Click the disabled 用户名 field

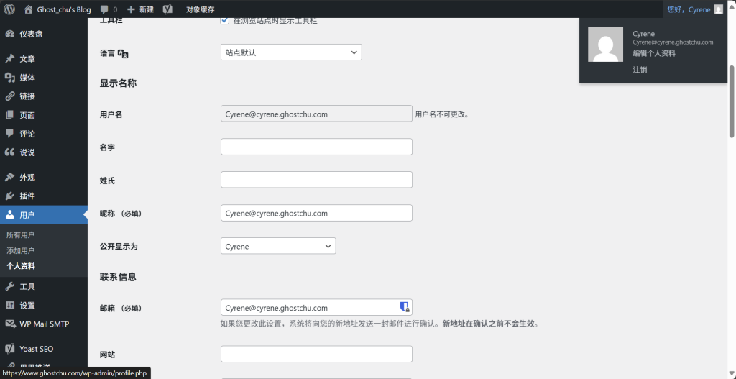[x=316, y=114]
